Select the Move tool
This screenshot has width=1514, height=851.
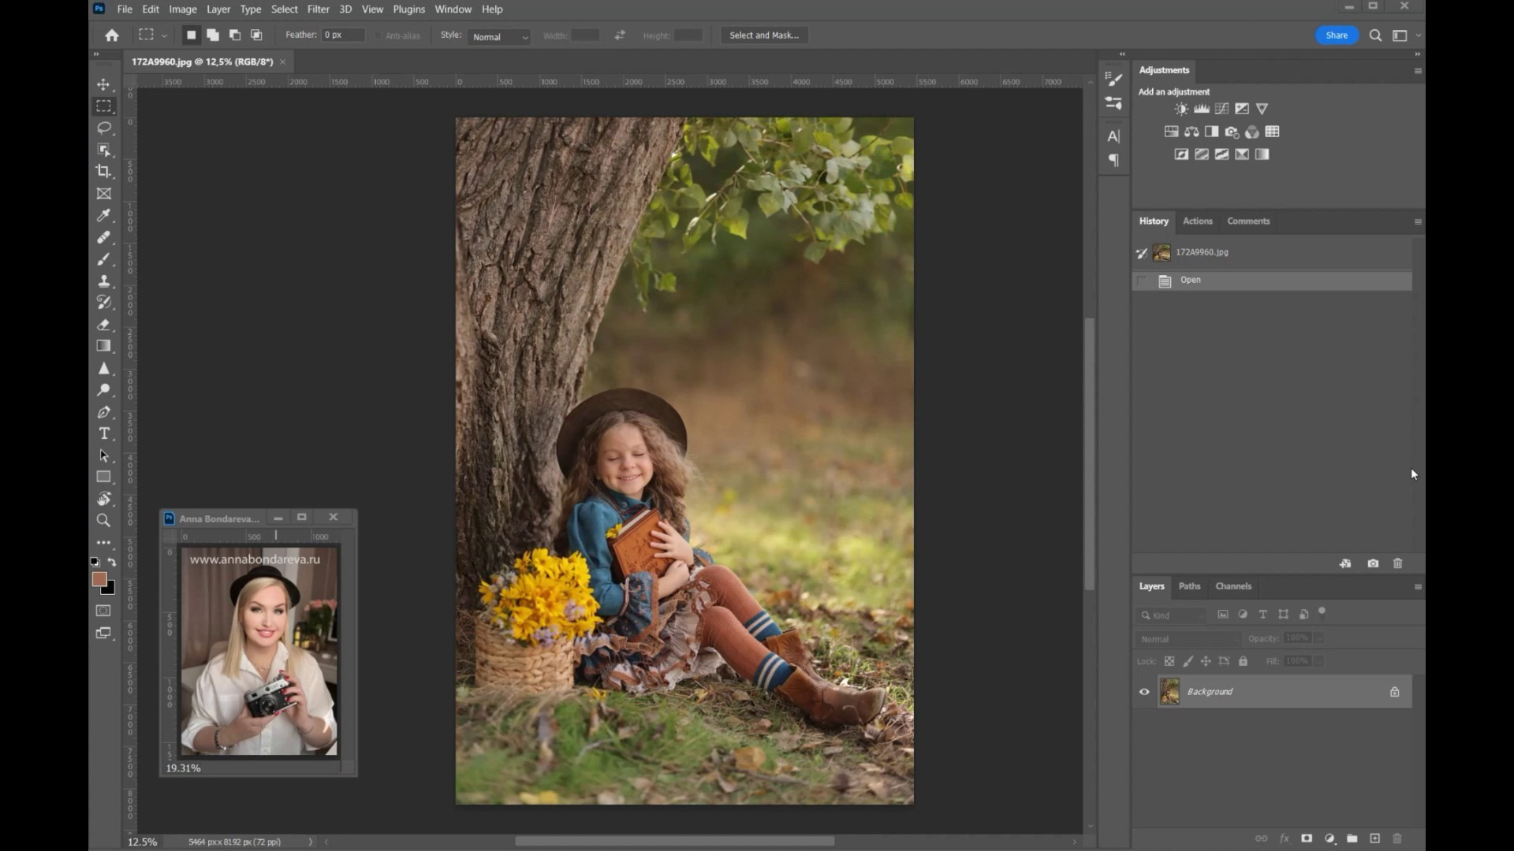[x=103, y=84]
